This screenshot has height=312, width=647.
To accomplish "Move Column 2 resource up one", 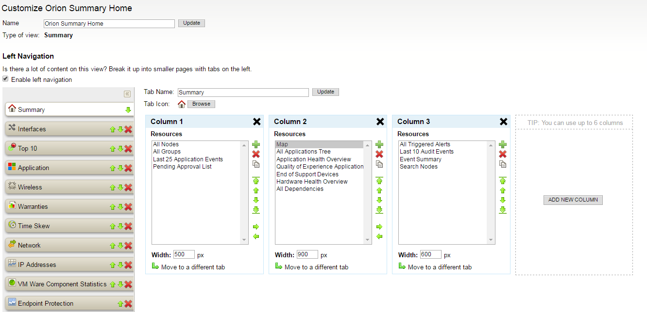I will point(379,190).
